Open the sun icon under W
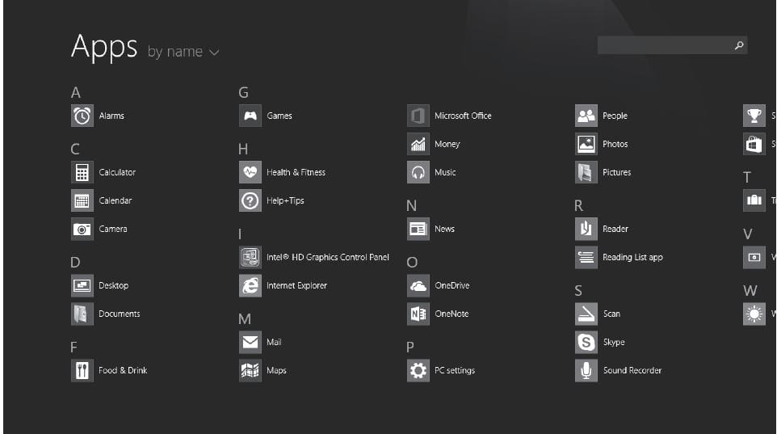 [754, 314]
